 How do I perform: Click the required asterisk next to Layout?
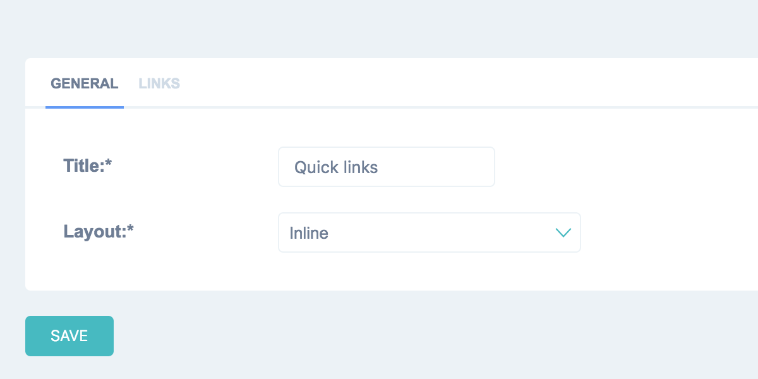pos(131,230)
